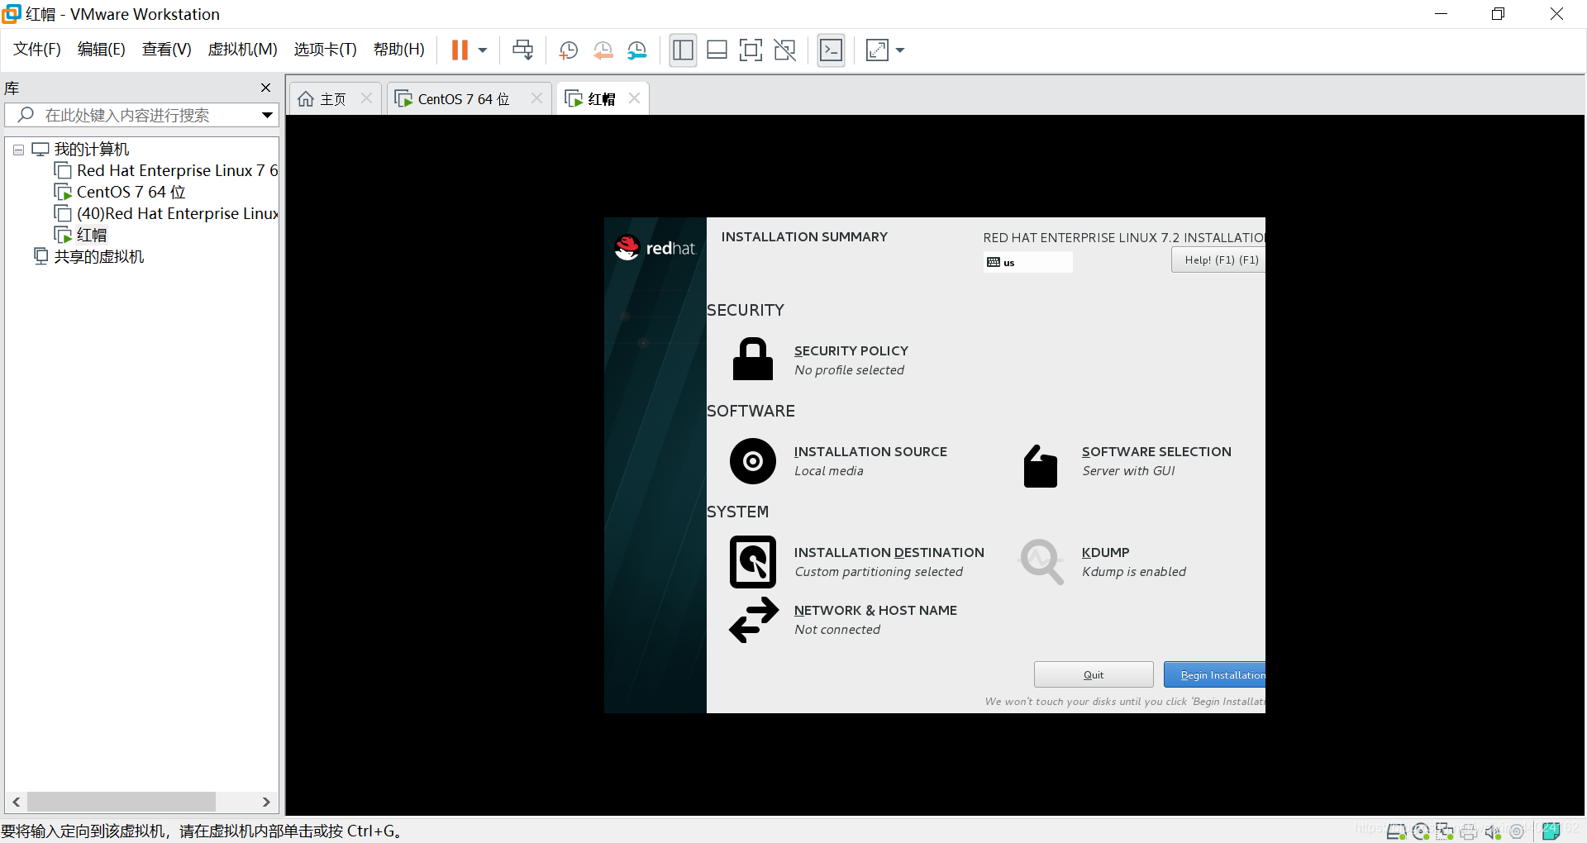Open SOFTWARE SELECTION settings

[1156, 451]
